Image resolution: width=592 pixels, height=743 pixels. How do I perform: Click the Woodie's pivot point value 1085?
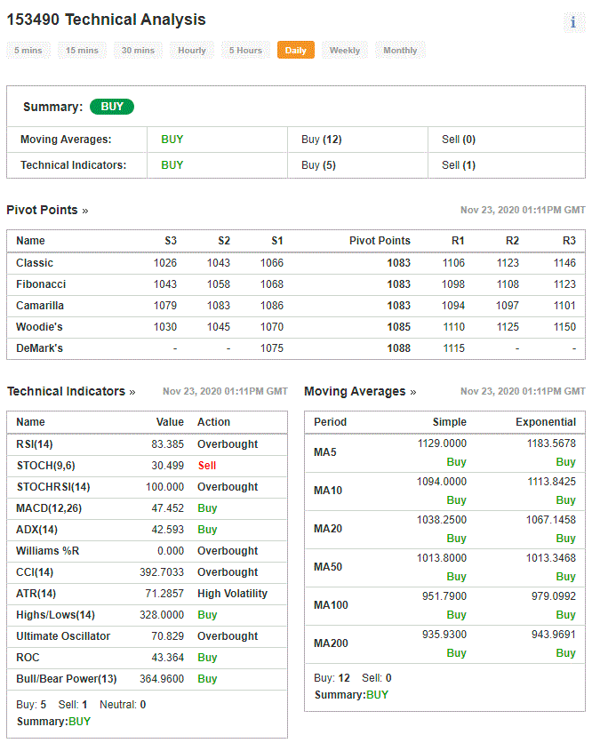tap(398, 327)
